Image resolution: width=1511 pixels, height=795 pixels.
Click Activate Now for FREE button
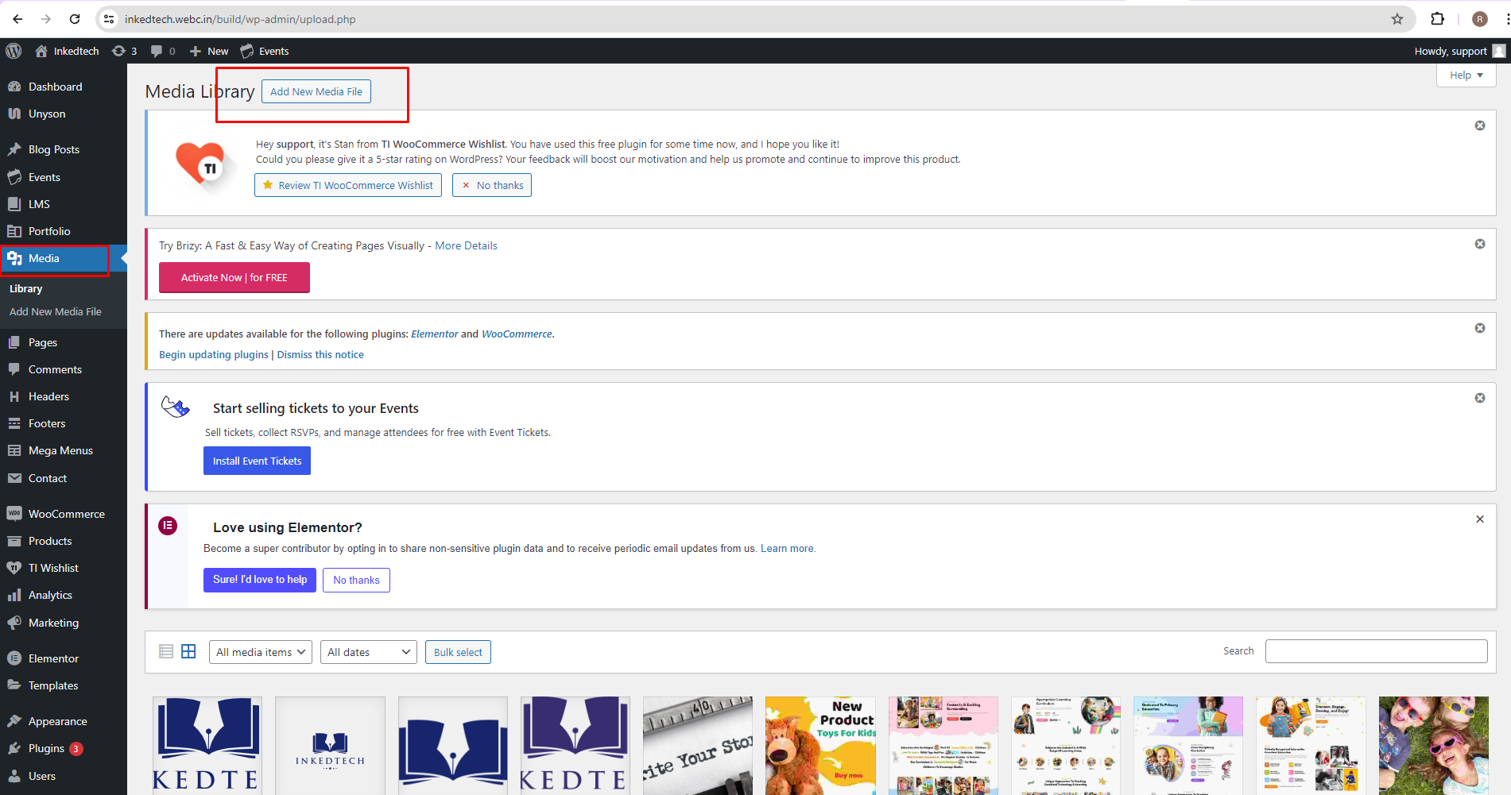click(234, 278)
